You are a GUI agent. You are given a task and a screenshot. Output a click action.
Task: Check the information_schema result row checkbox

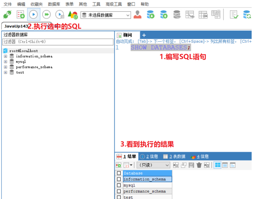[x=119, y=179]
